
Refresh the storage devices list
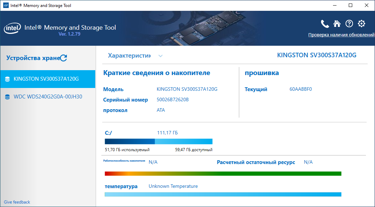click(x=64, y=58)
